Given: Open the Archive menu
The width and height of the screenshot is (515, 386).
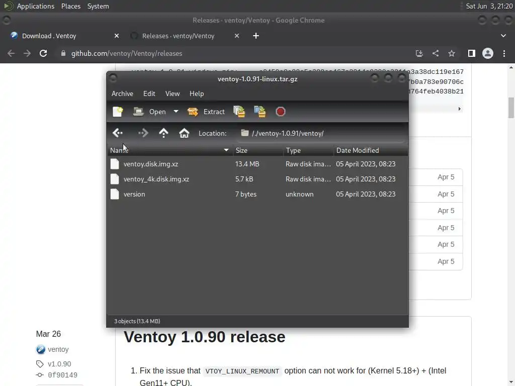Looking at the screenshot, I should (122, 93).
